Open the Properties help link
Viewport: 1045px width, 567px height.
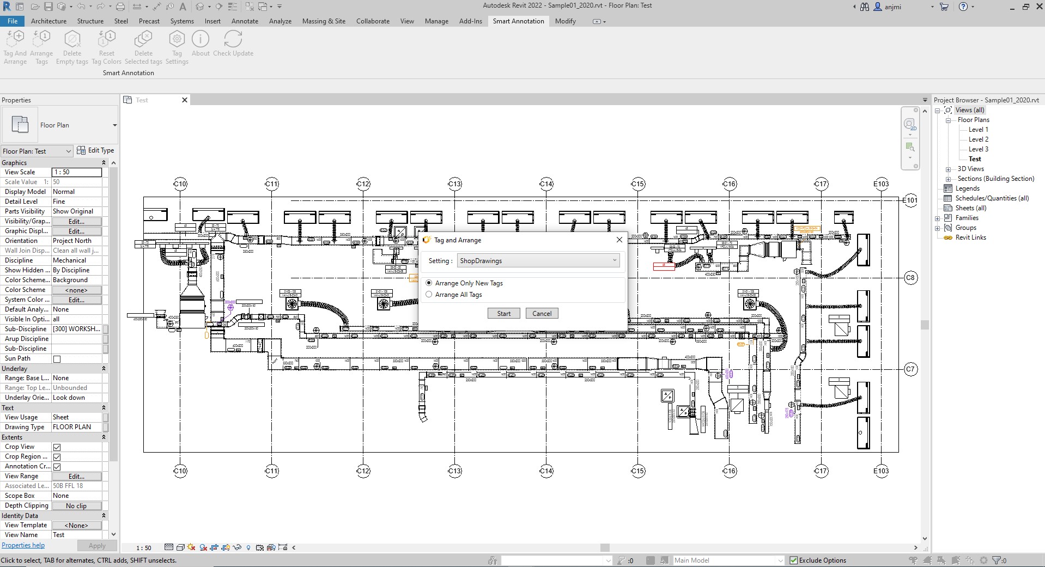(x=23, y=545)
